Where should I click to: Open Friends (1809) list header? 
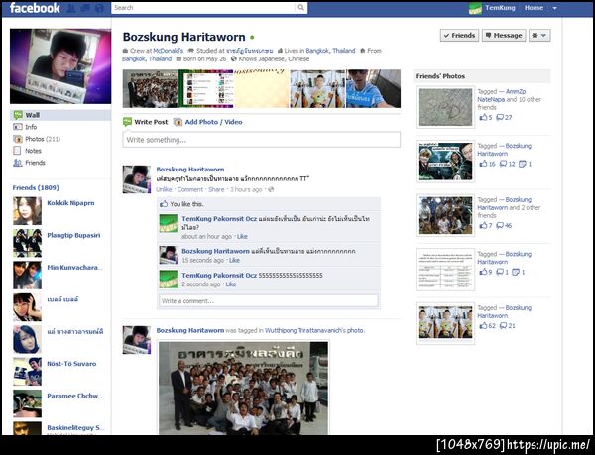[x=36, y=187]
